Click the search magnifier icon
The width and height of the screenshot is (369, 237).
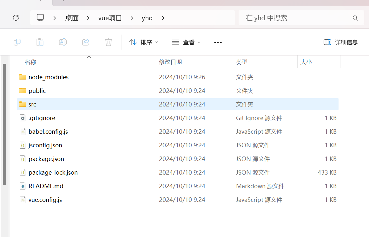(355, 18)
